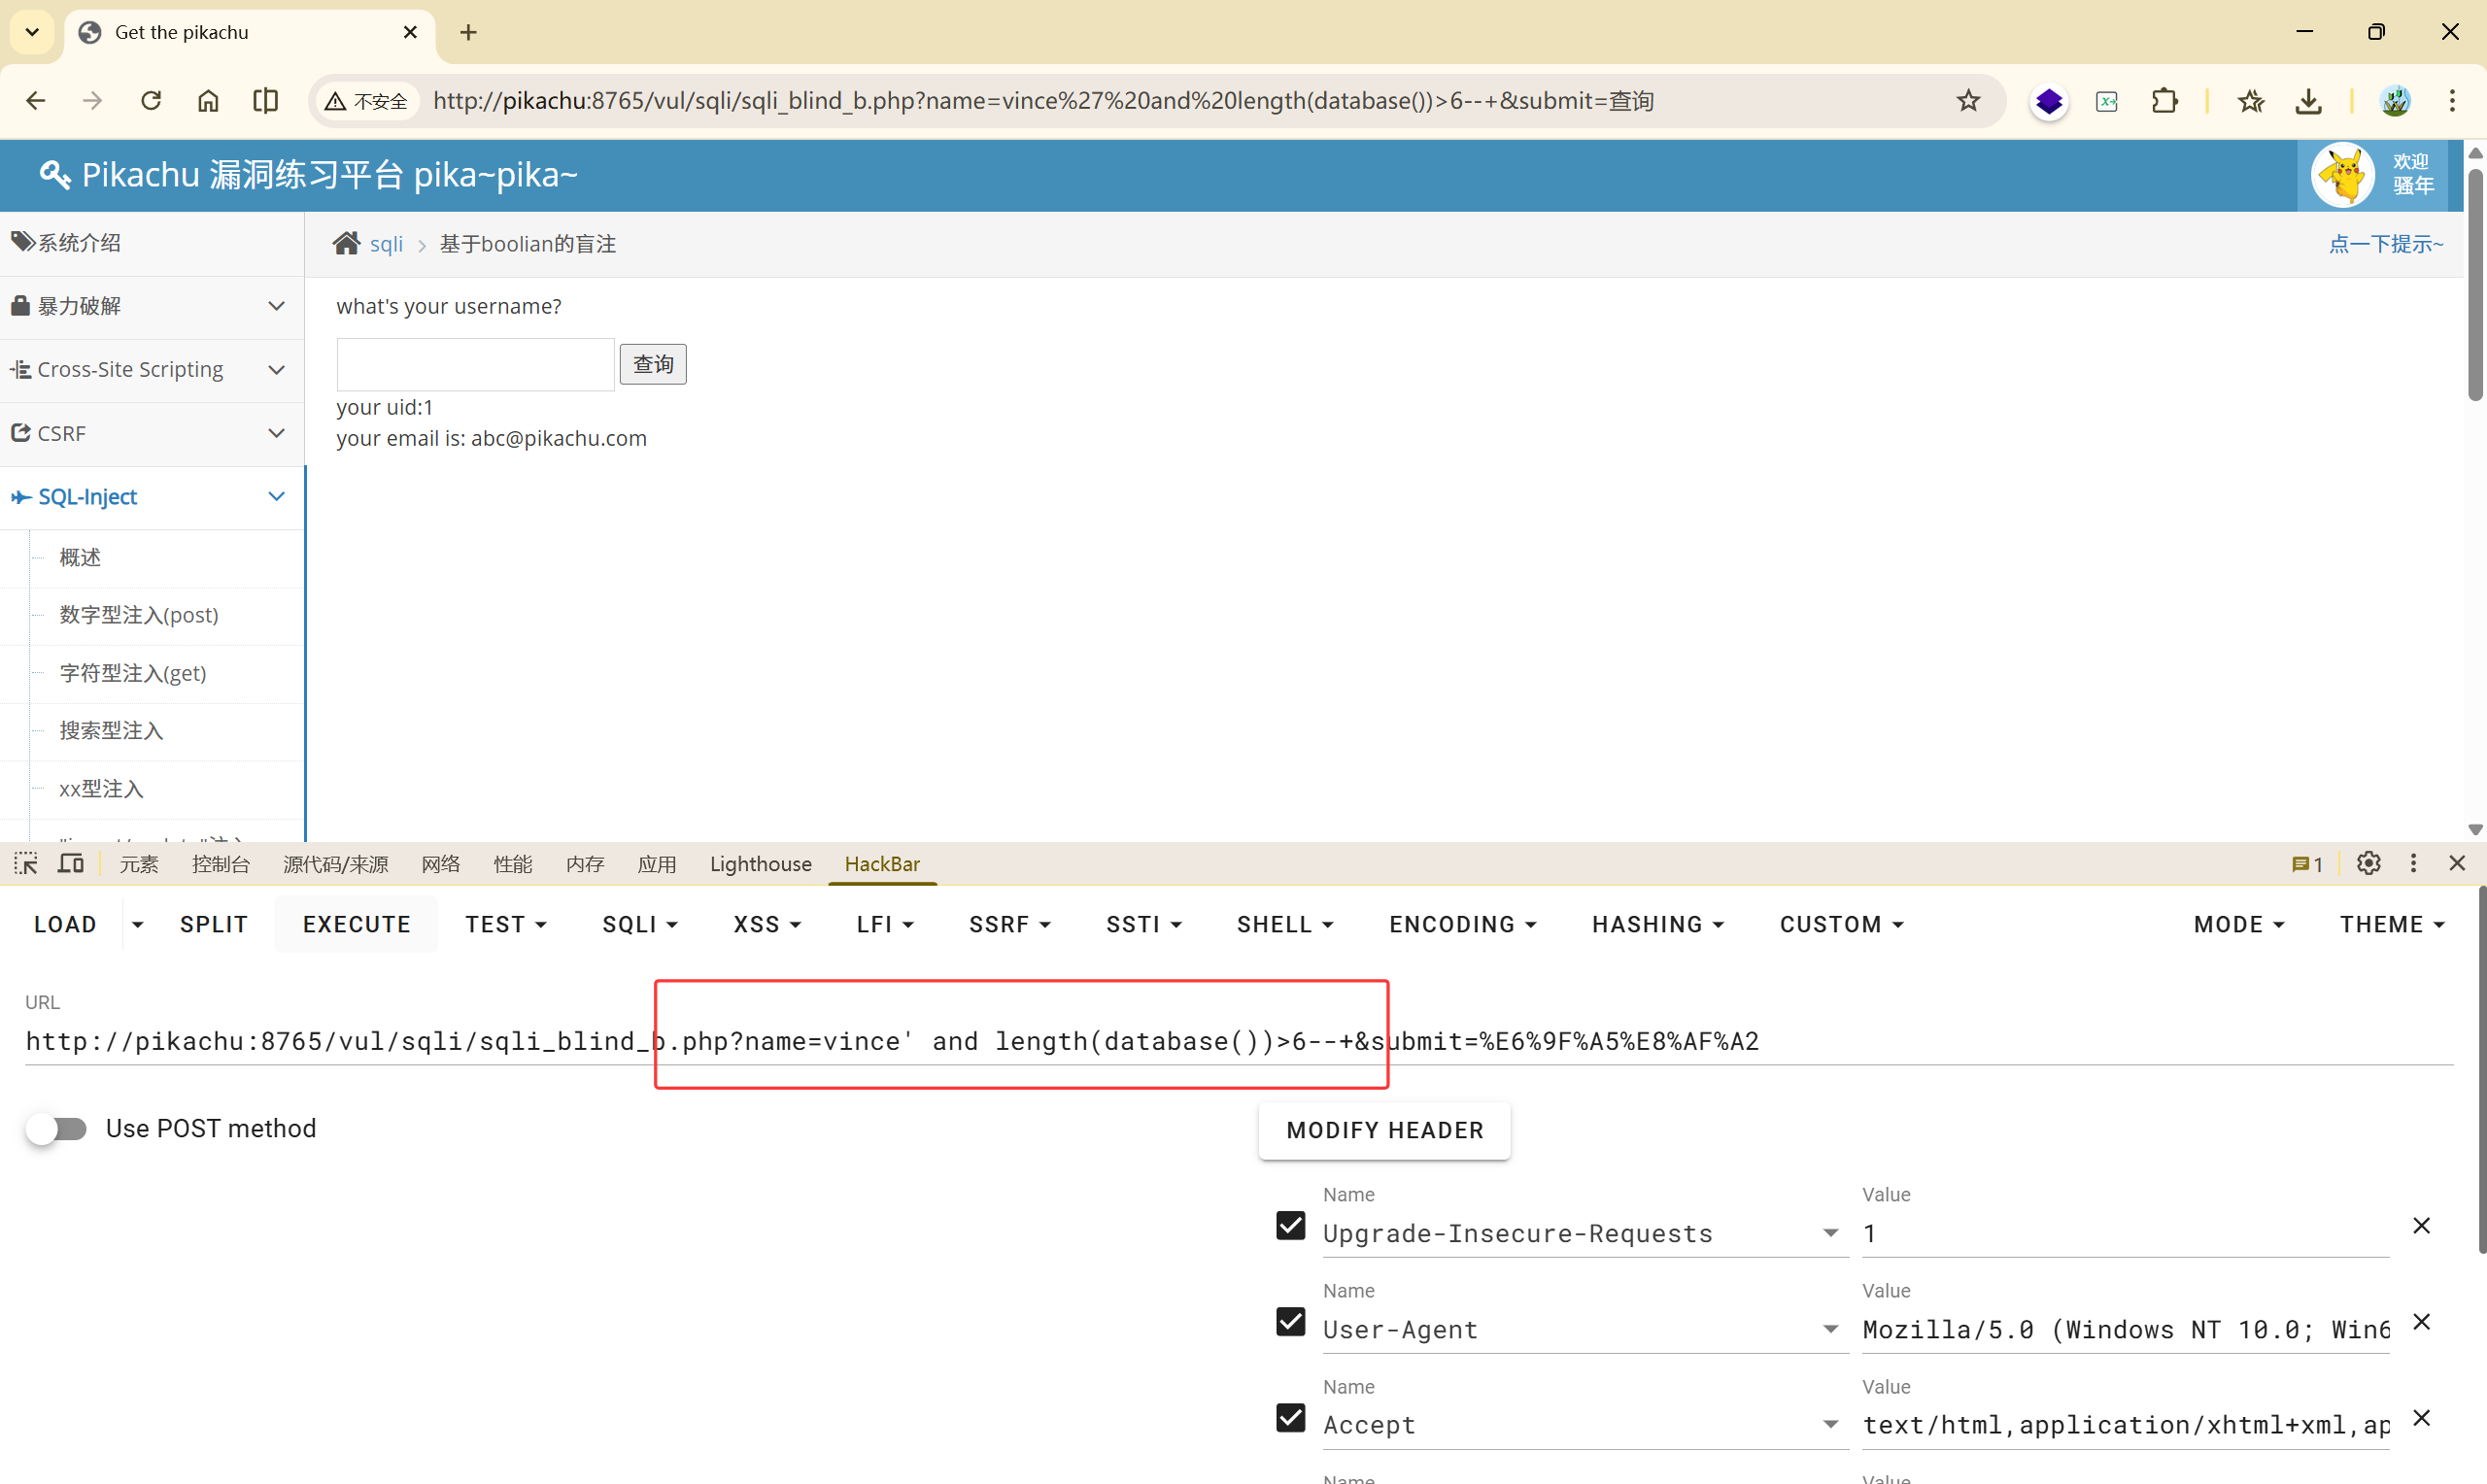The width and height of the screenshot is (2487, 1484).
Task: Reload the page with refresh icon
Action: [151, 101]
